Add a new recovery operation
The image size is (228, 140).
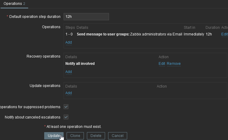click(69, 72)
